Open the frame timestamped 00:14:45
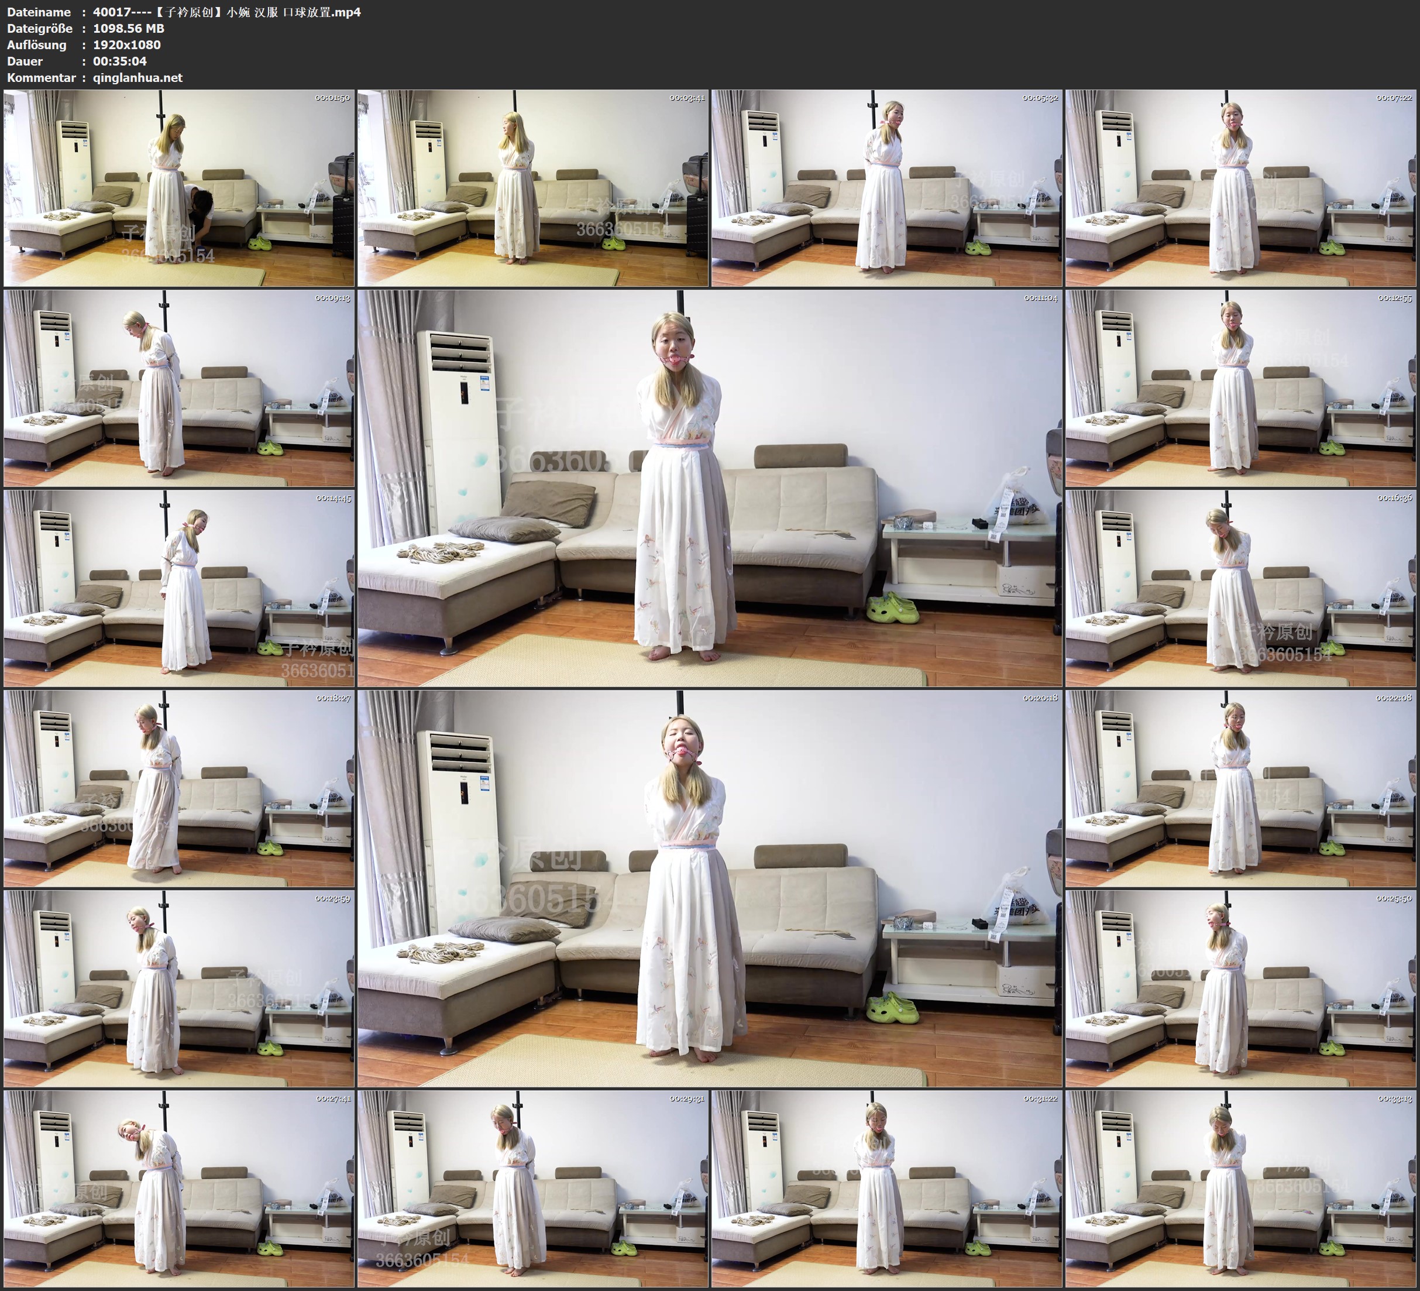Image resolution: width=1420 pixels, height=1291 pixels. pos(179,588)
